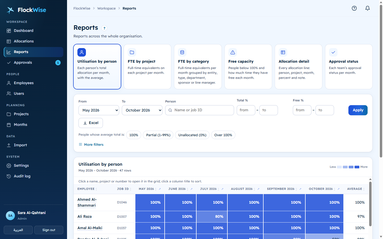Click the Total % from field
Screen dimensions: 383x239
[246, 110]
